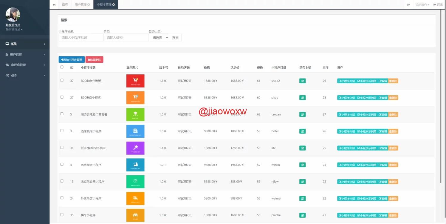Open the green thumbnail of 周边游线路门票套餐
Viewport: 446px width, 224px height.
tap(135, 114)
